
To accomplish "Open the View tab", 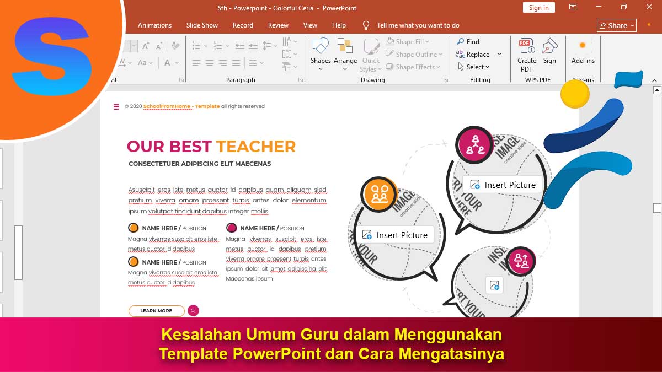I will [x=310, y=25].
